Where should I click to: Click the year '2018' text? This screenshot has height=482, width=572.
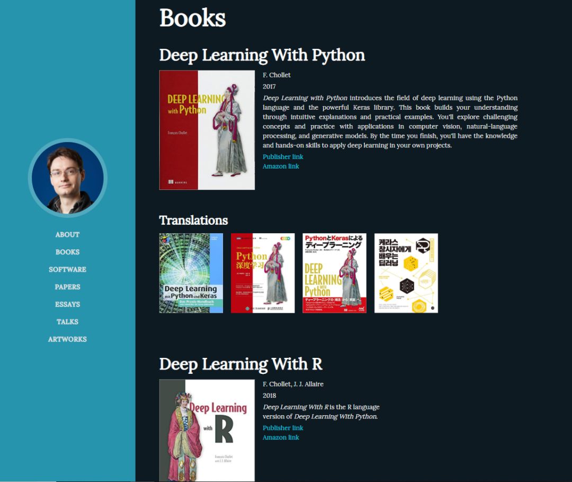(x=269, y=396)
